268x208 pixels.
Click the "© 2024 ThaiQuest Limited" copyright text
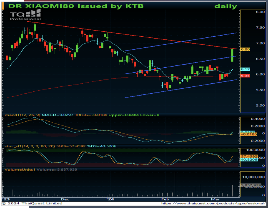32,203
